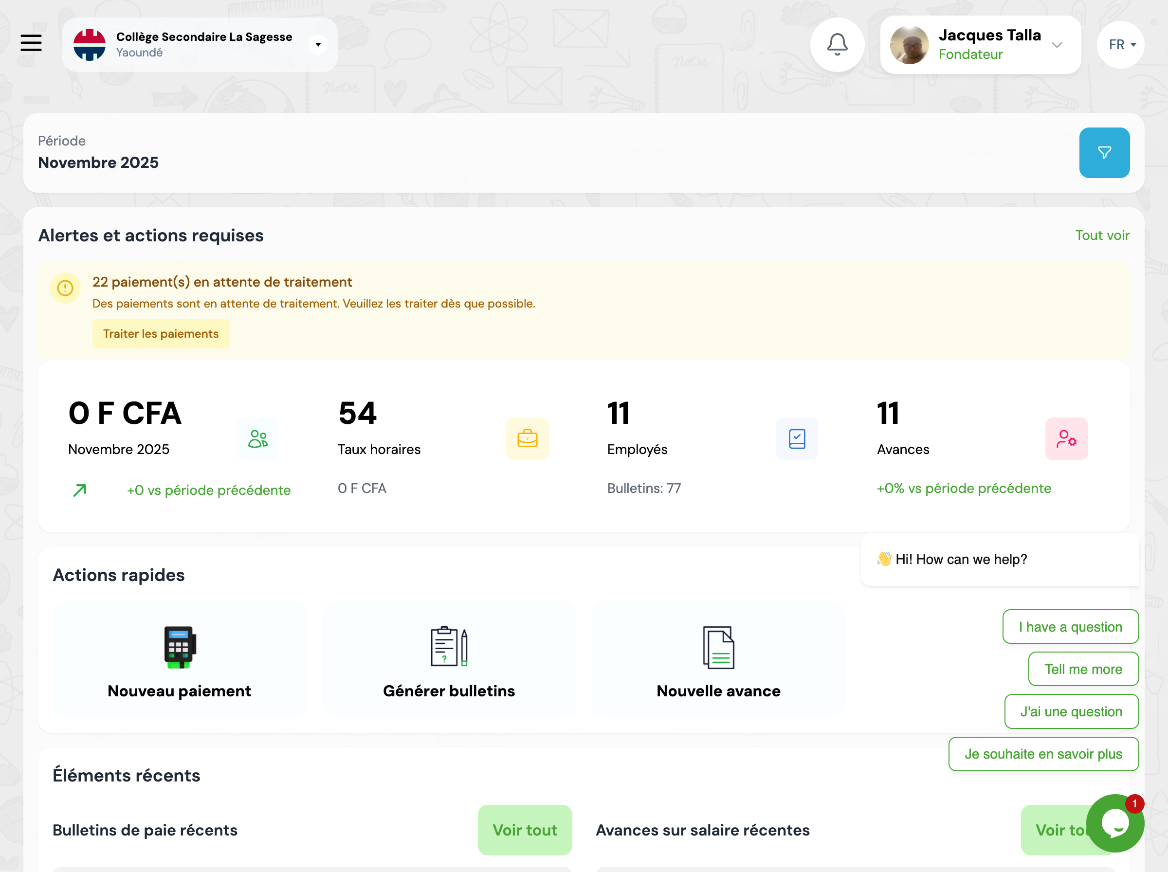
Task: Click the green employees group icon
Action: 257,438
